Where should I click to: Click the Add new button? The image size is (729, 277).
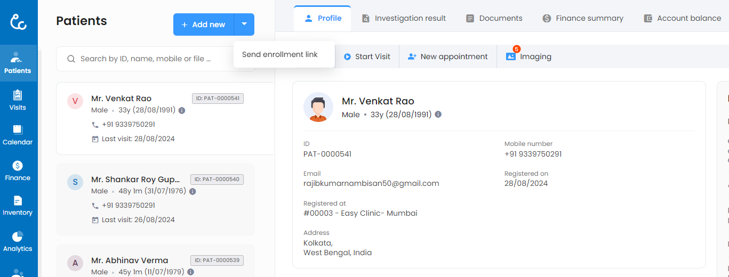coord(203,25)
